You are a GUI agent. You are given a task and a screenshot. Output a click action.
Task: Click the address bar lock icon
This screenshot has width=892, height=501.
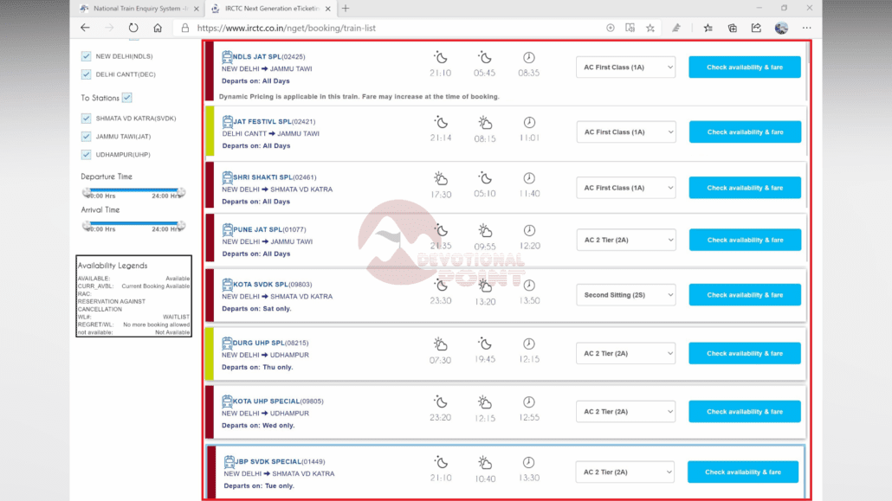[184, 28]
